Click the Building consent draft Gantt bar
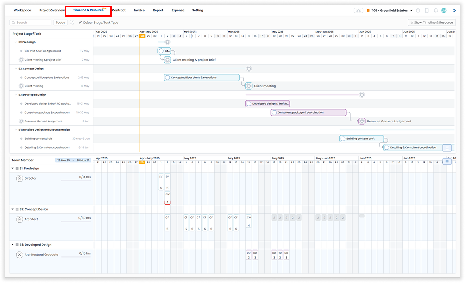Image resolution: width=465 pixels, height=283 pixels. [362, 139]
